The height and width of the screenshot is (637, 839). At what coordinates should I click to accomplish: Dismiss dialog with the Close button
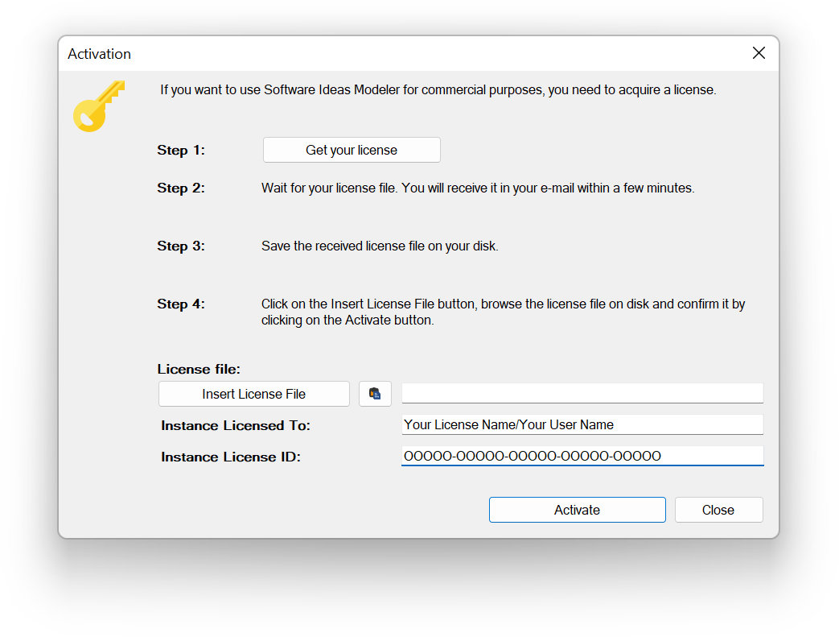718,510
